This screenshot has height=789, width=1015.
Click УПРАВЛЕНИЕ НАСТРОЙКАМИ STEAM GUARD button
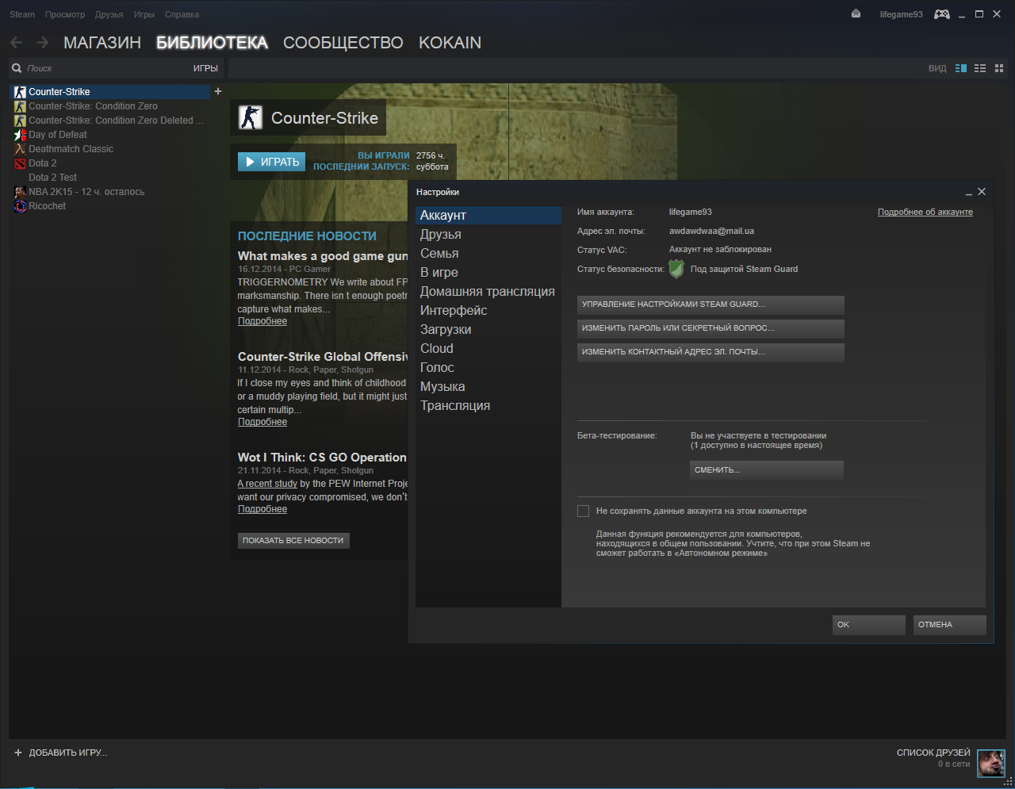coord(710,304)
